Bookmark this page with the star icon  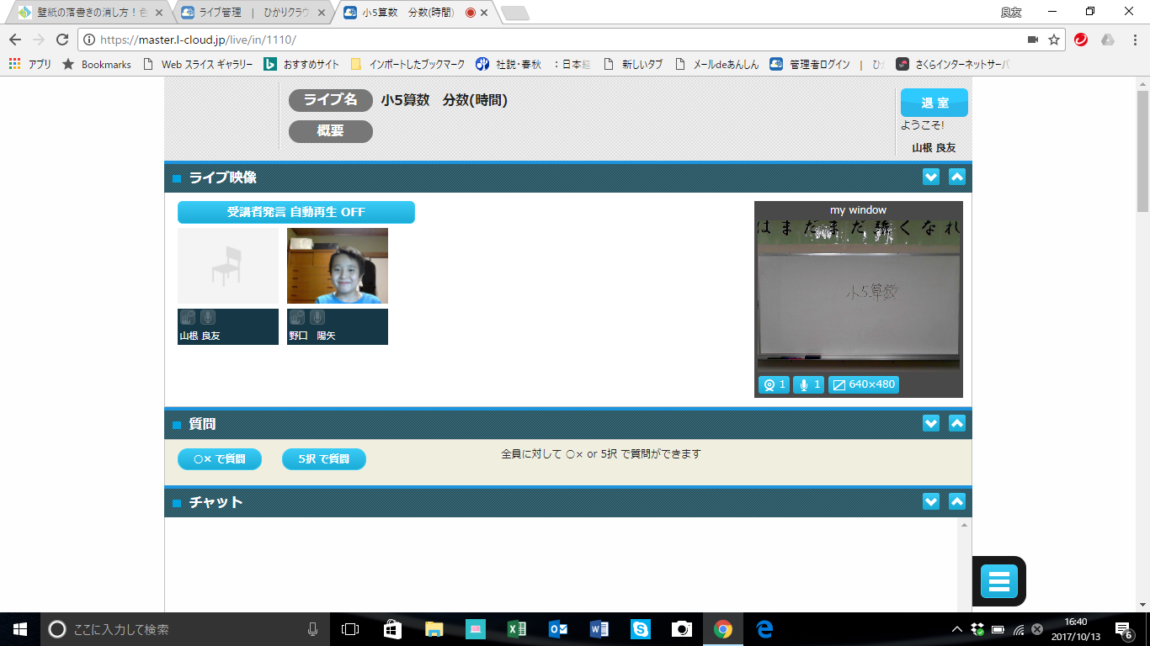1054,40
